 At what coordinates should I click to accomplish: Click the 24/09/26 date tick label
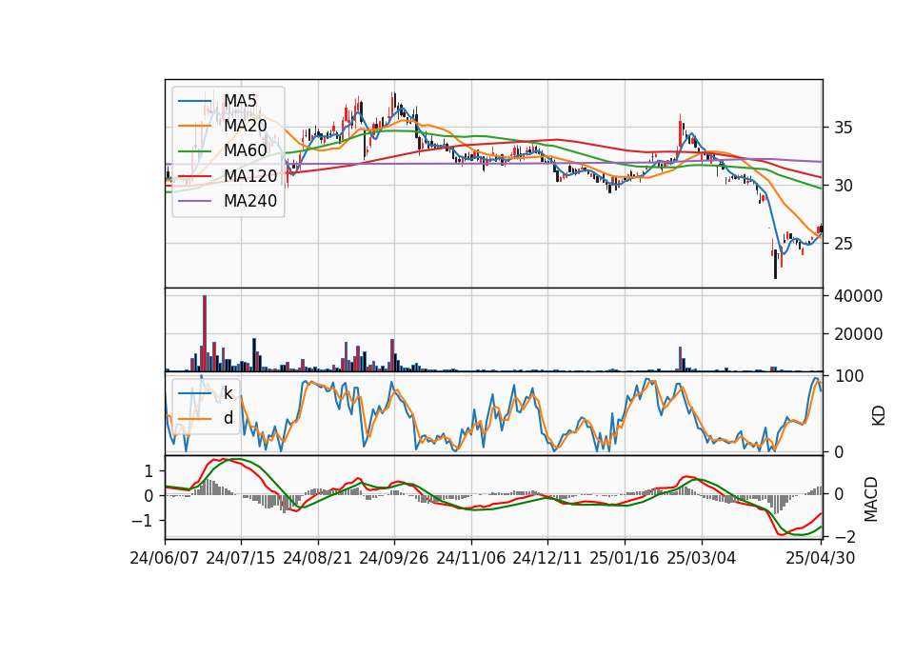tap(394, 558)
